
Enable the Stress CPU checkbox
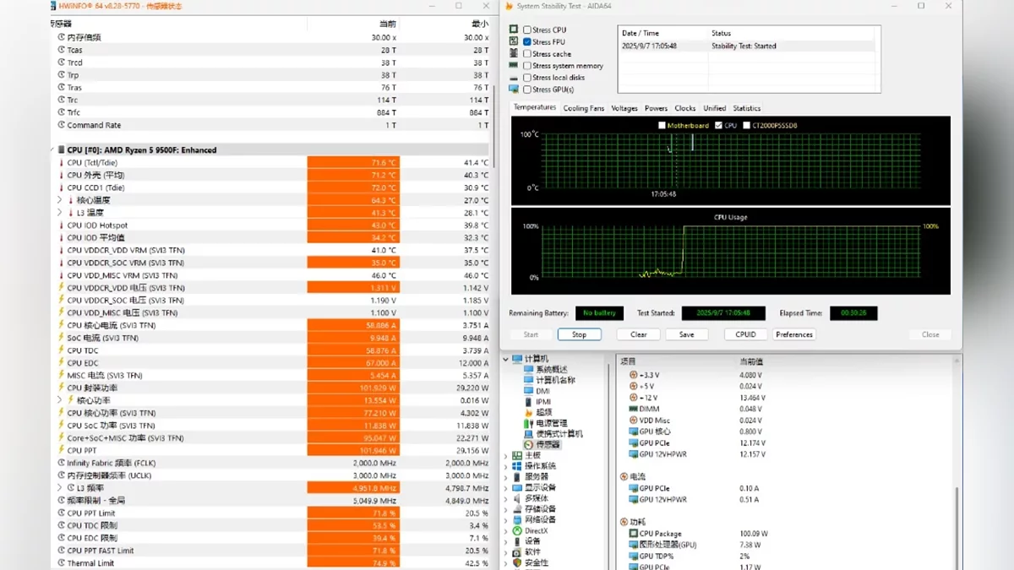(x=527, y=30)
